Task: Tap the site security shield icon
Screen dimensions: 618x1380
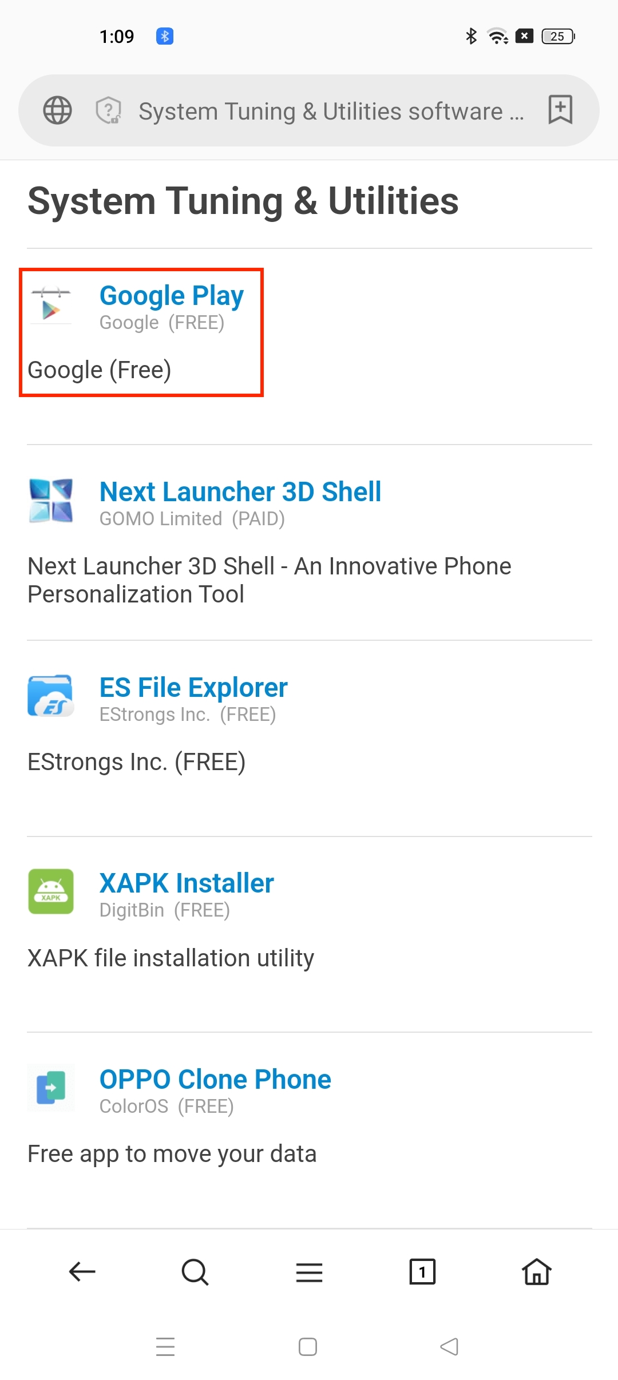Action: click(x=108, y=110)
